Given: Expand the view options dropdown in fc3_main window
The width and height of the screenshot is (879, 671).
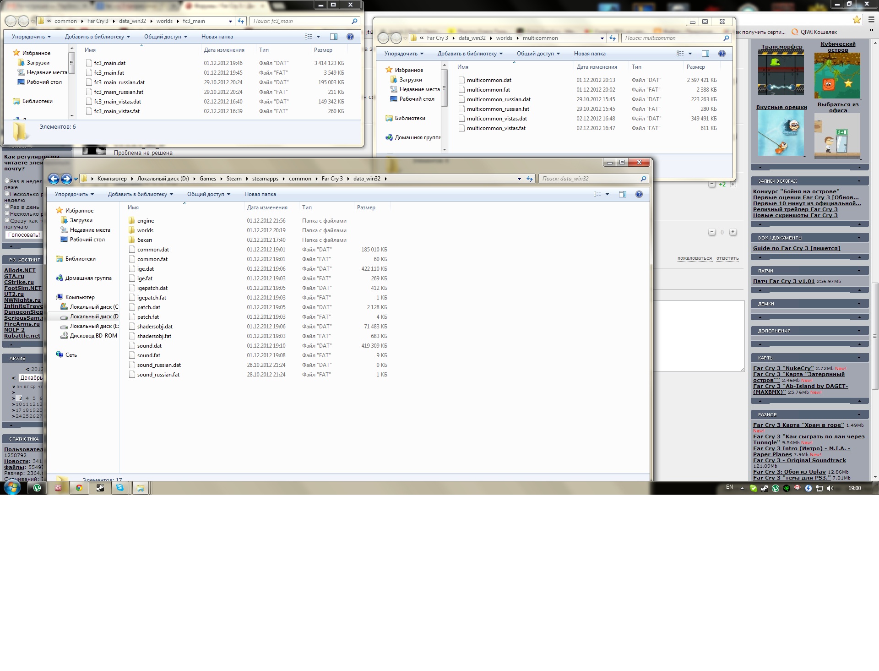Looking at the screenshot, I should [x=318, y=37].
